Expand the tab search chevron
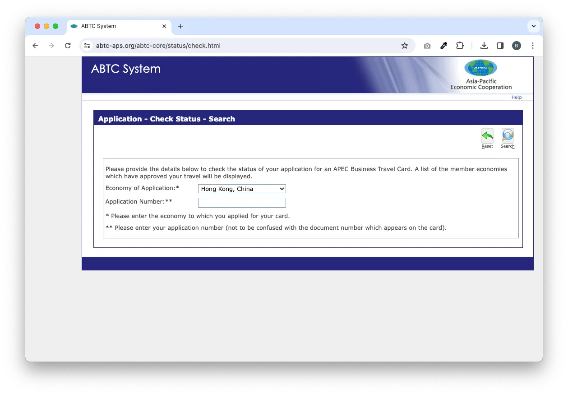The image size is (568, 395). (x=533, y=26)
